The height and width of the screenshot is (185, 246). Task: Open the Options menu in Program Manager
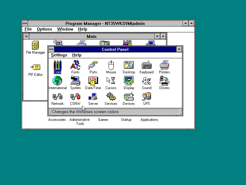(45, 29)
